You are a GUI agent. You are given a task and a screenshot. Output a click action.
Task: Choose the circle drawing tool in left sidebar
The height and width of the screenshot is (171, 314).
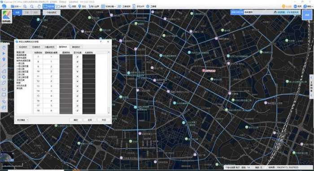pos(4,77)
